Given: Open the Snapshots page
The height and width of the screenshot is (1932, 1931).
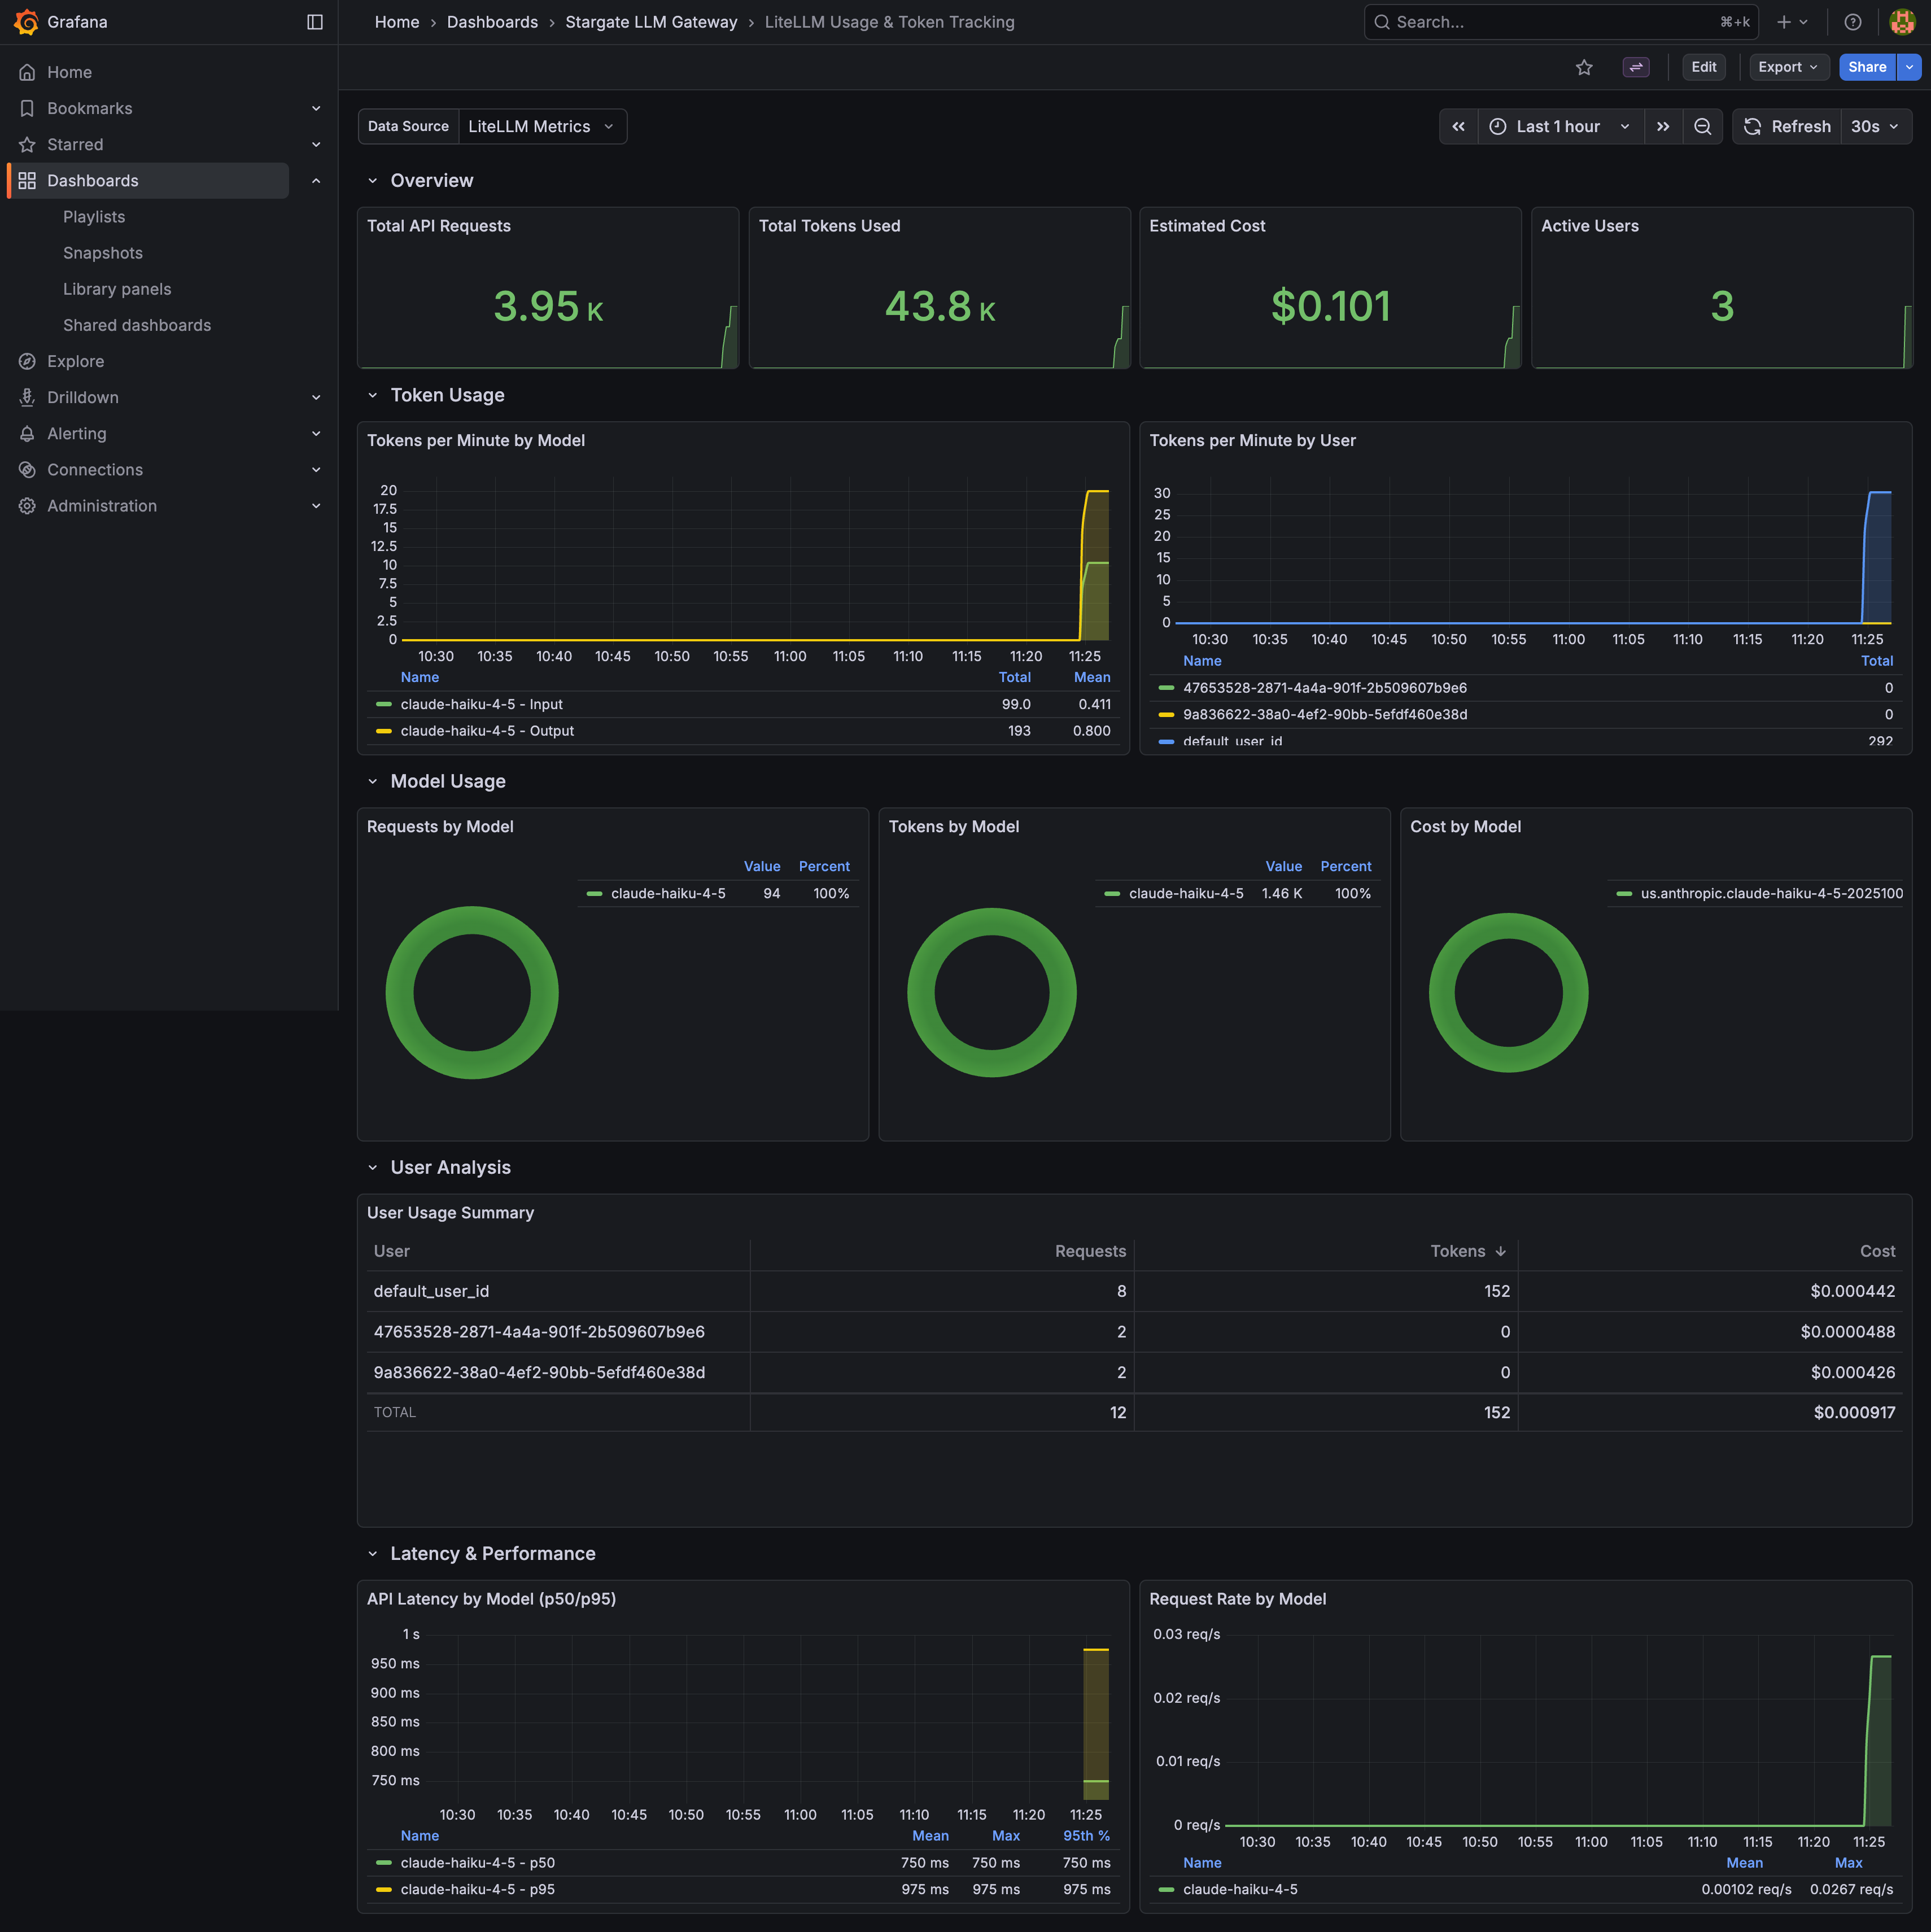Looking at the screenshot, I should pyautogui.click(x=103, y=253).
